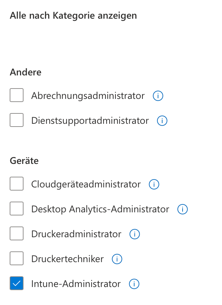The width and height of the screenshot is (222, 305).
Task: Open info tooltip for Druckertechniker
Action: pyautogui.click(x=117, y=259)
